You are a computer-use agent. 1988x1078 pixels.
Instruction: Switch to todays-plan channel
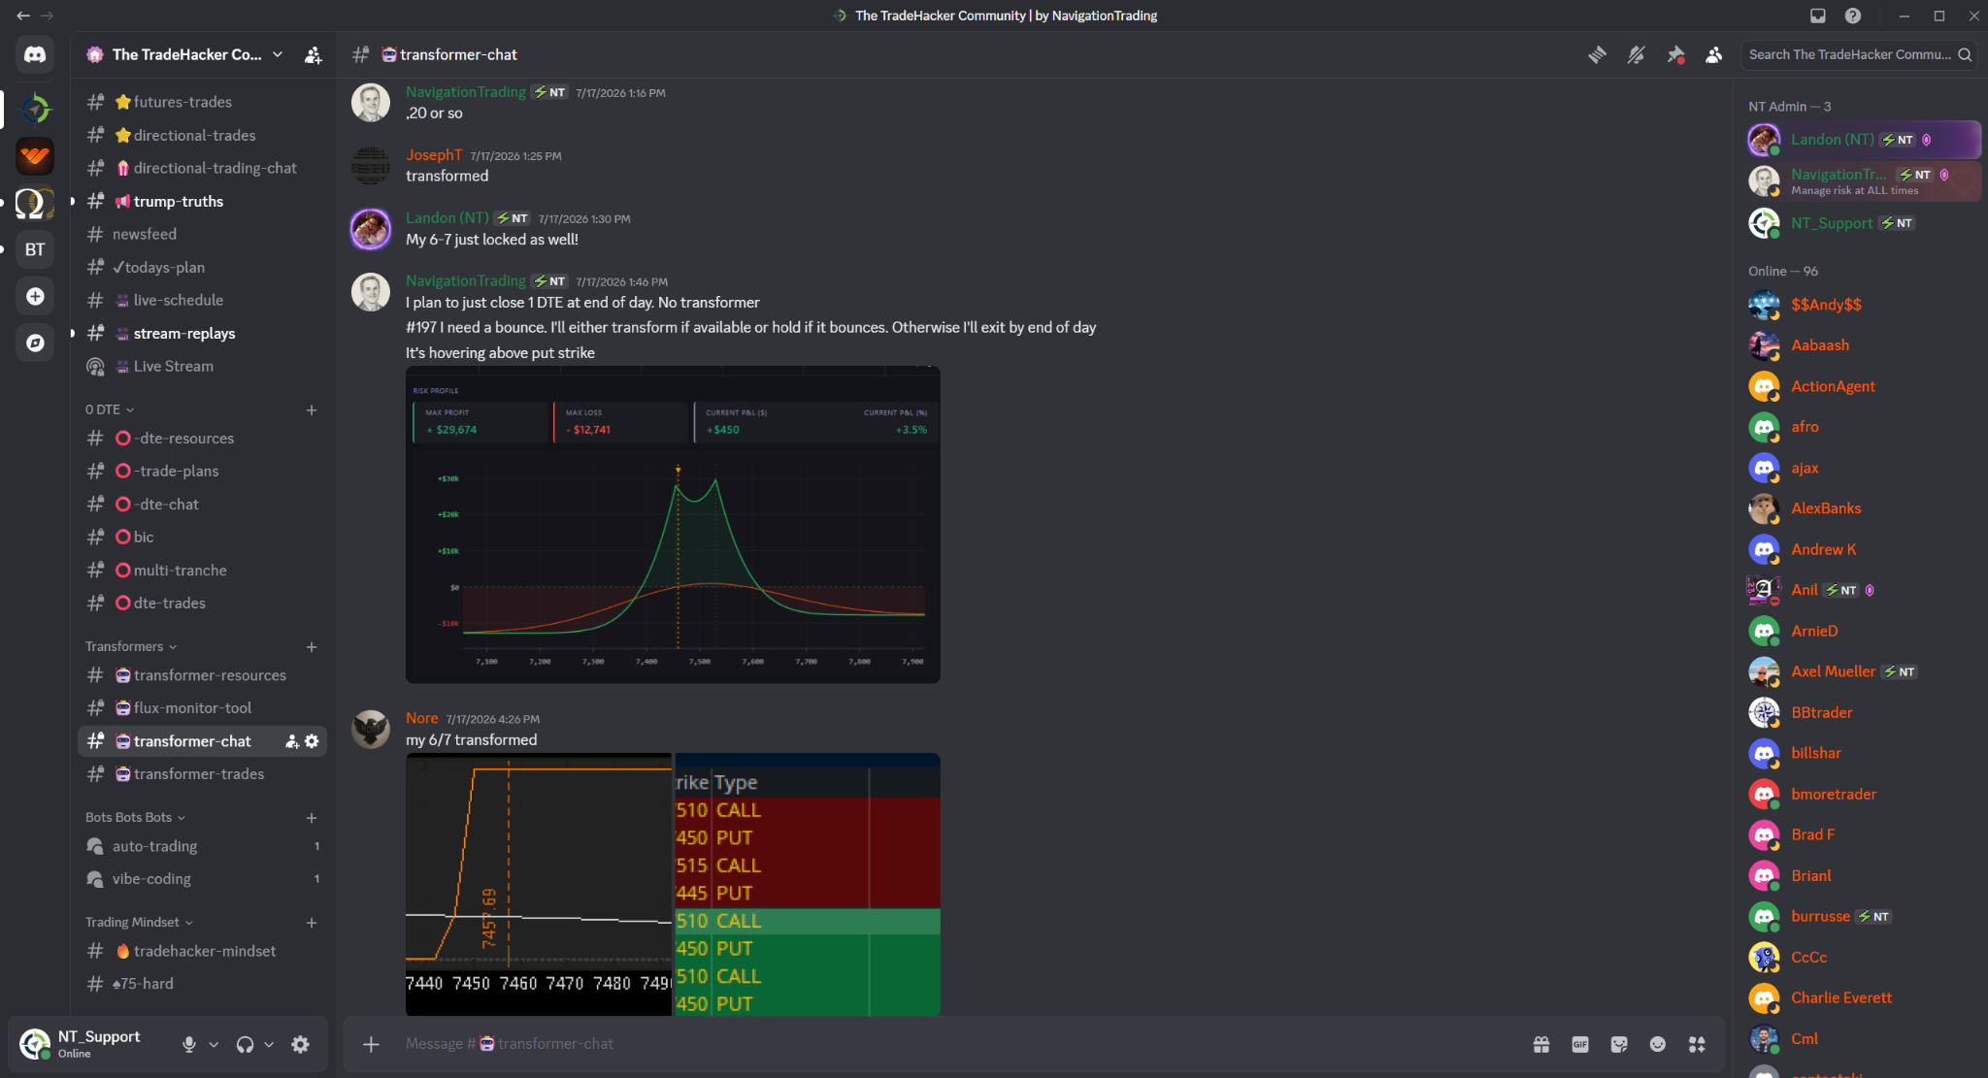pos(202,267)
